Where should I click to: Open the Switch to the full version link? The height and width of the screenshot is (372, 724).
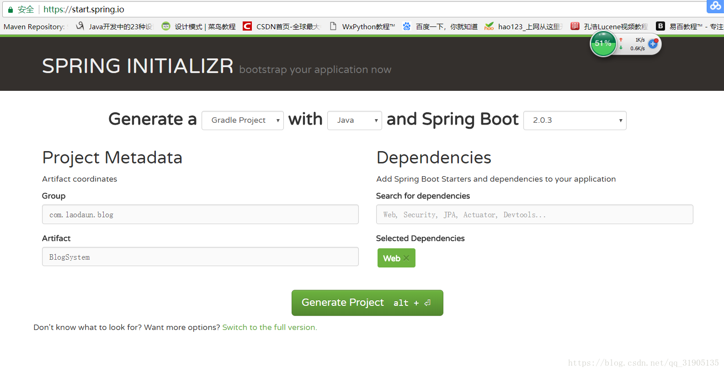(270, 327)
